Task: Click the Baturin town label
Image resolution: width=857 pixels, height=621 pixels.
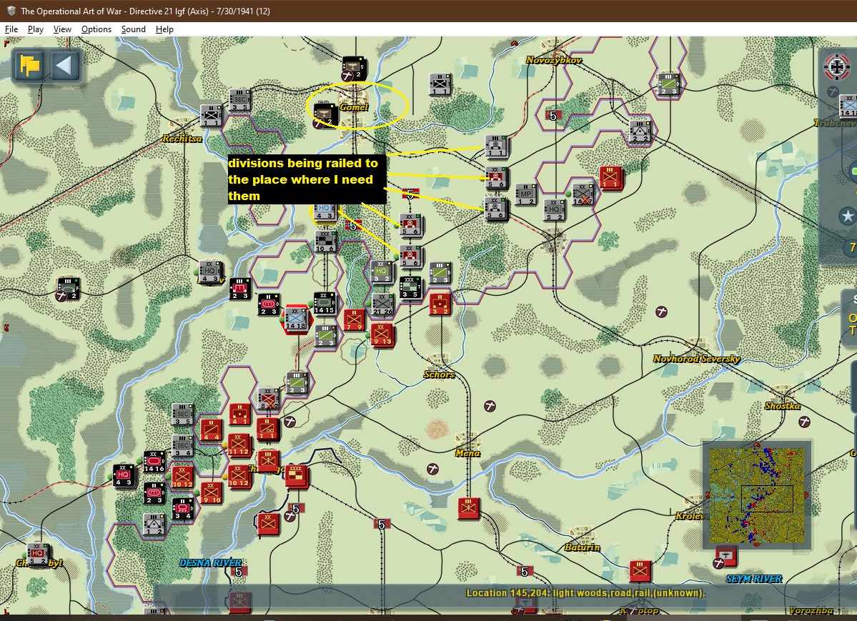Action: (x=582, y=547)
